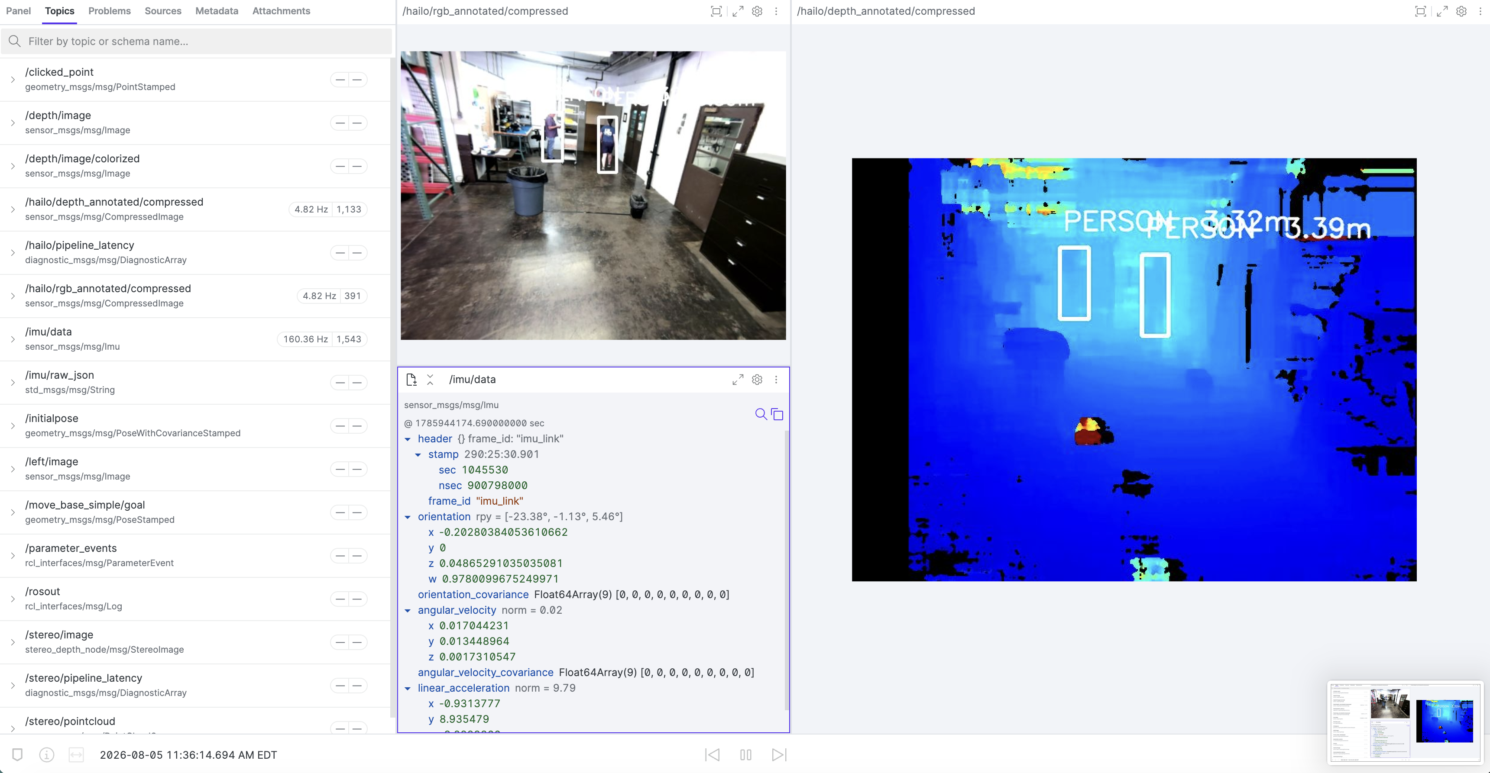Screen dimensions: 1490x773
Task: Open settings gear of rgb_annotated image panel
Action: click(757, 11)
